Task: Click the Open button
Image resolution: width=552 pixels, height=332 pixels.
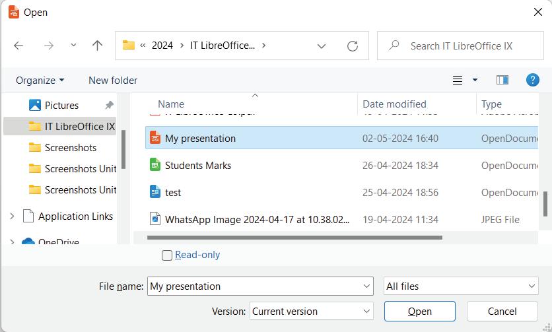Action: [x=419, y=312]
